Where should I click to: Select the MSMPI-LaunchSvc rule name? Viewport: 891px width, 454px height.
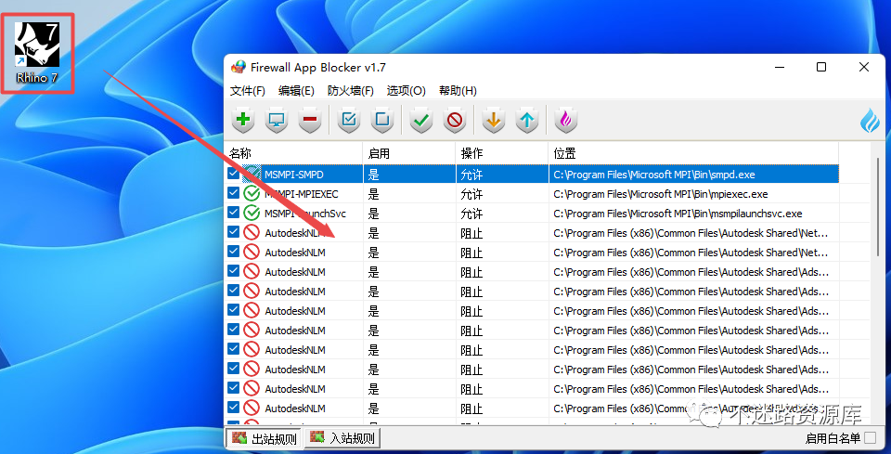pyautogui.click(x=305, y=214)
